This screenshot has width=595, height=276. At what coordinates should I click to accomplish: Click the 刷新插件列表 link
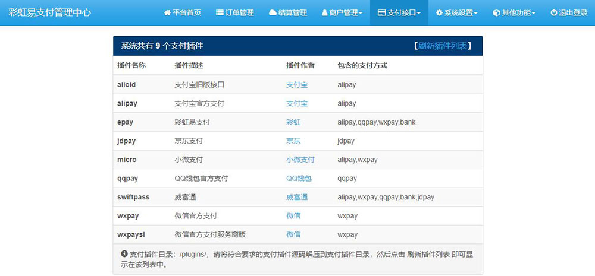[443, 46]
